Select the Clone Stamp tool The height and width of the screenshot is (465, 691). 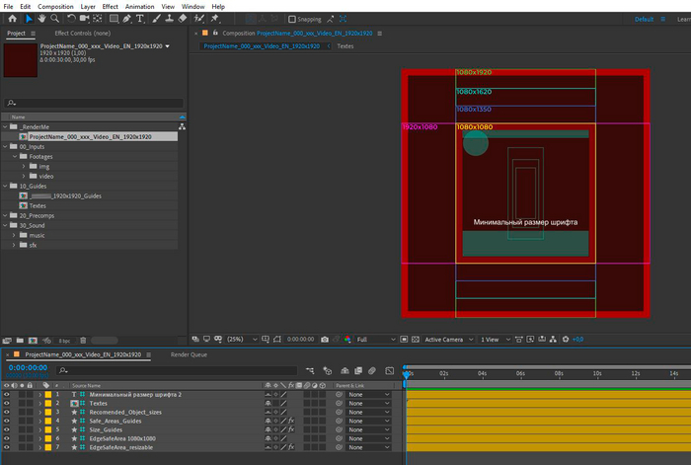click(169, 19)
